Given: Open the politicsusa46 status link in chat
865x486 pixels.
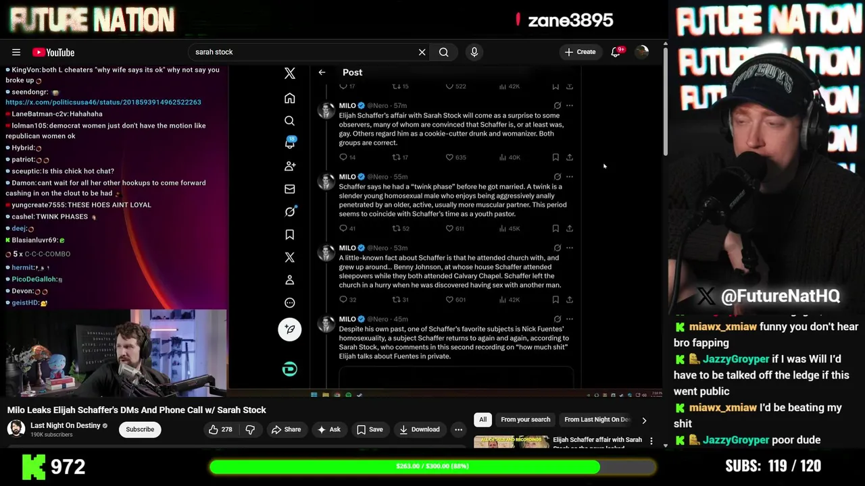Looking at the screenshot, I should [103, 102].
